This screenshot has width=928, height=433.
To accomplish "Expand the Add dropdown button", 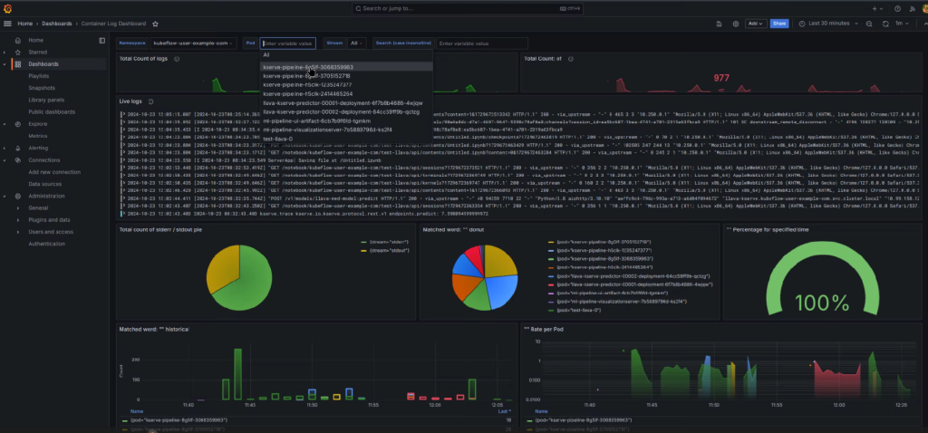I will [756, 23].
